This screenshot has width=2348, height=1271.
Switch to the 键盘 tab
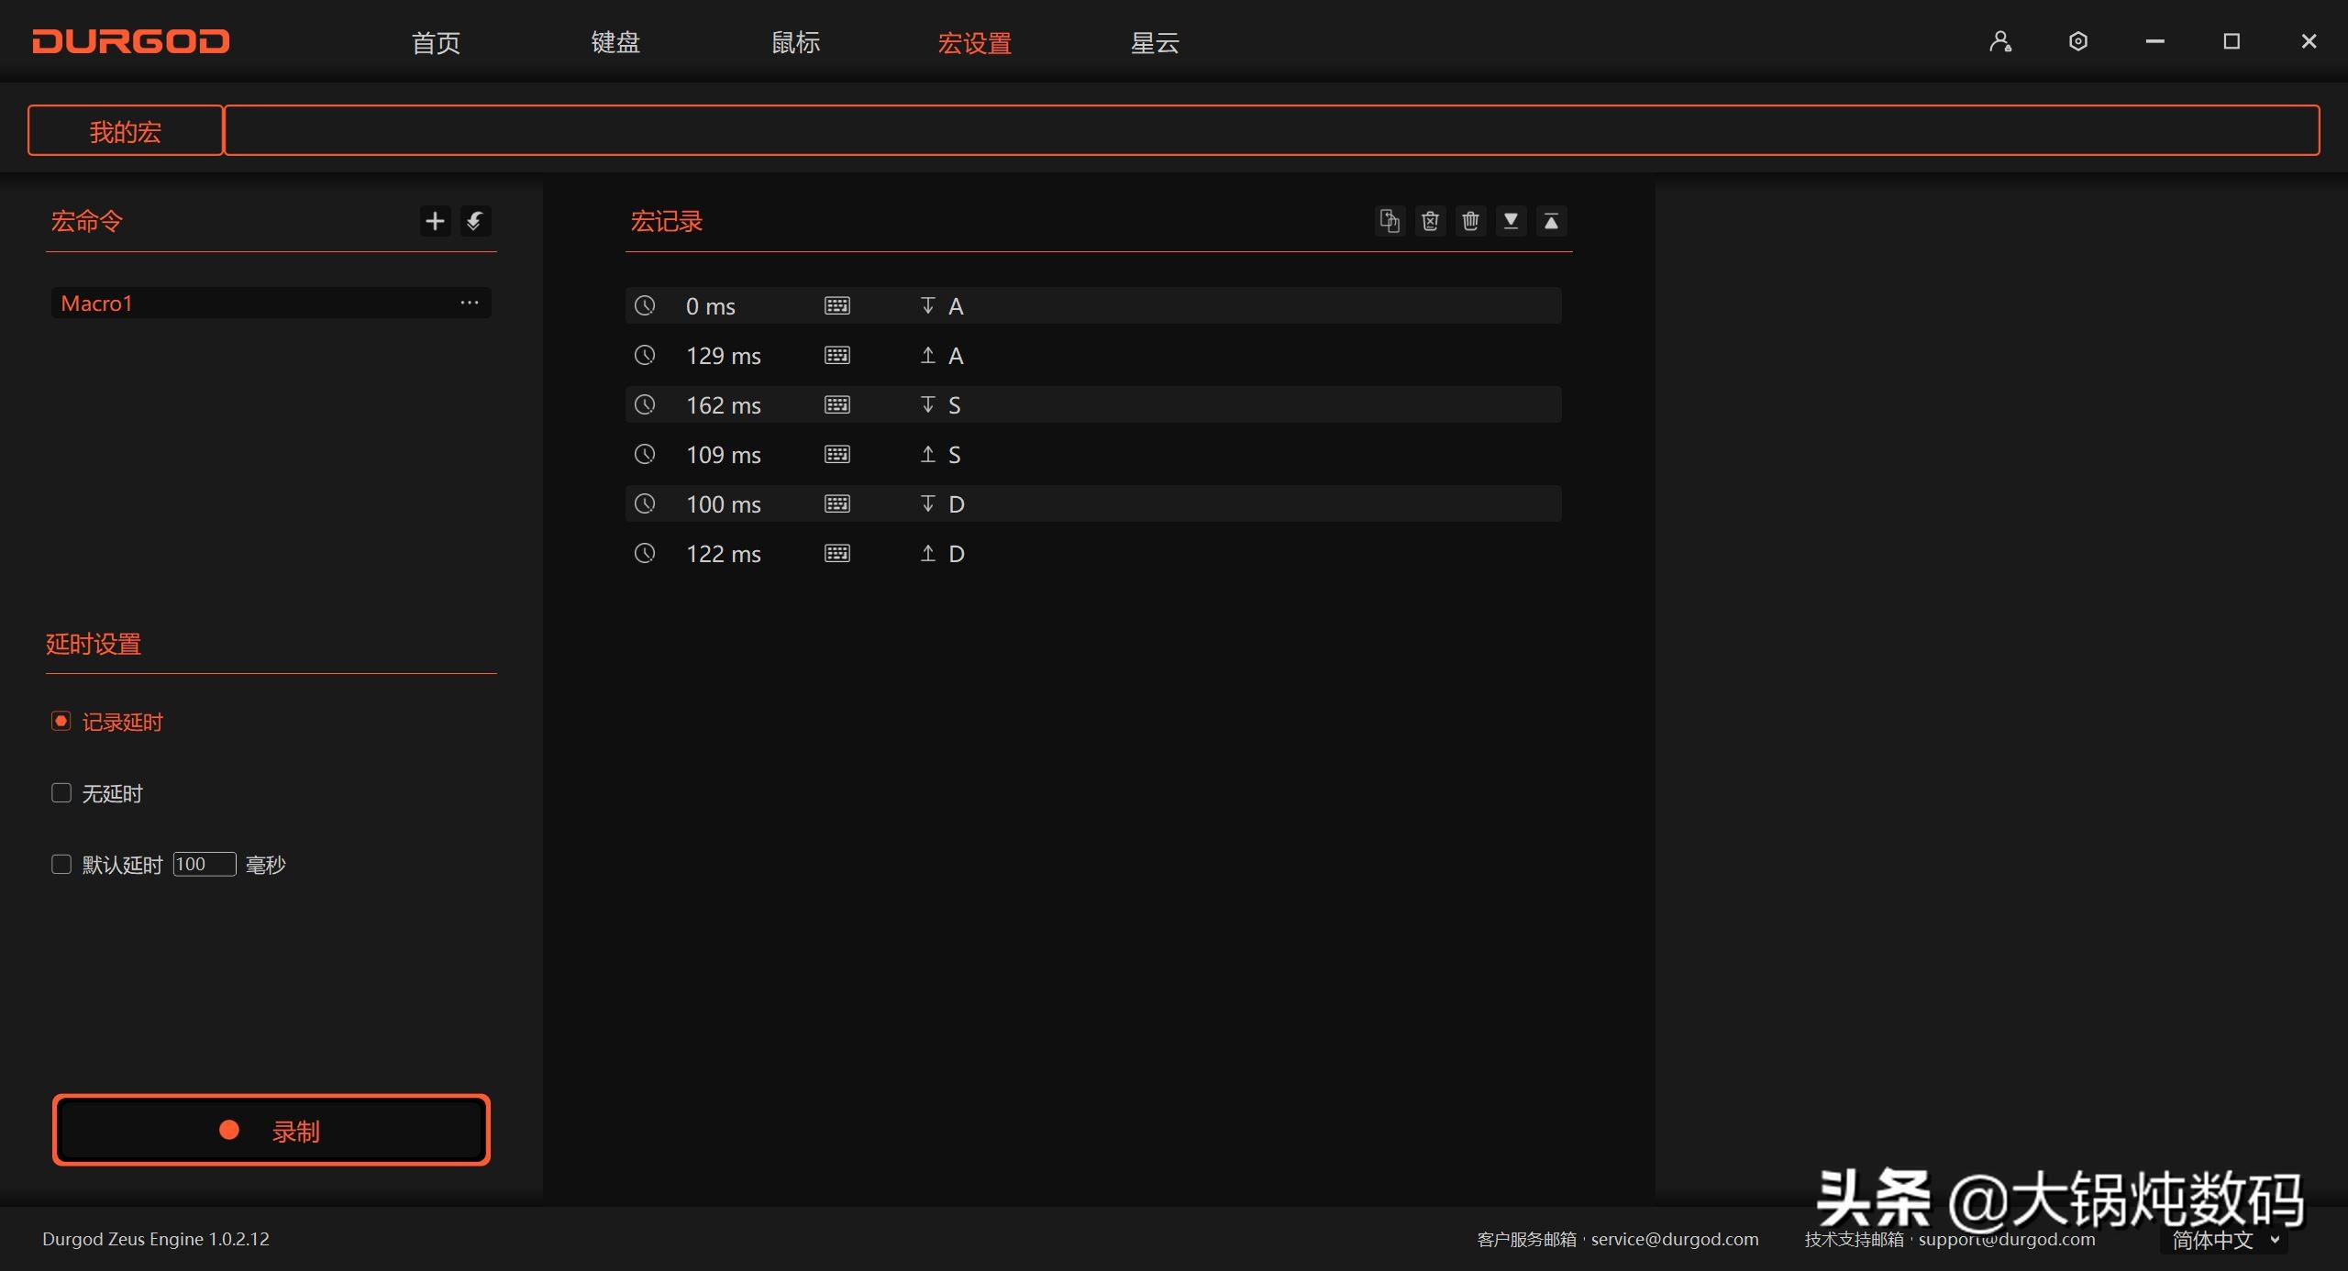point(615,42)
